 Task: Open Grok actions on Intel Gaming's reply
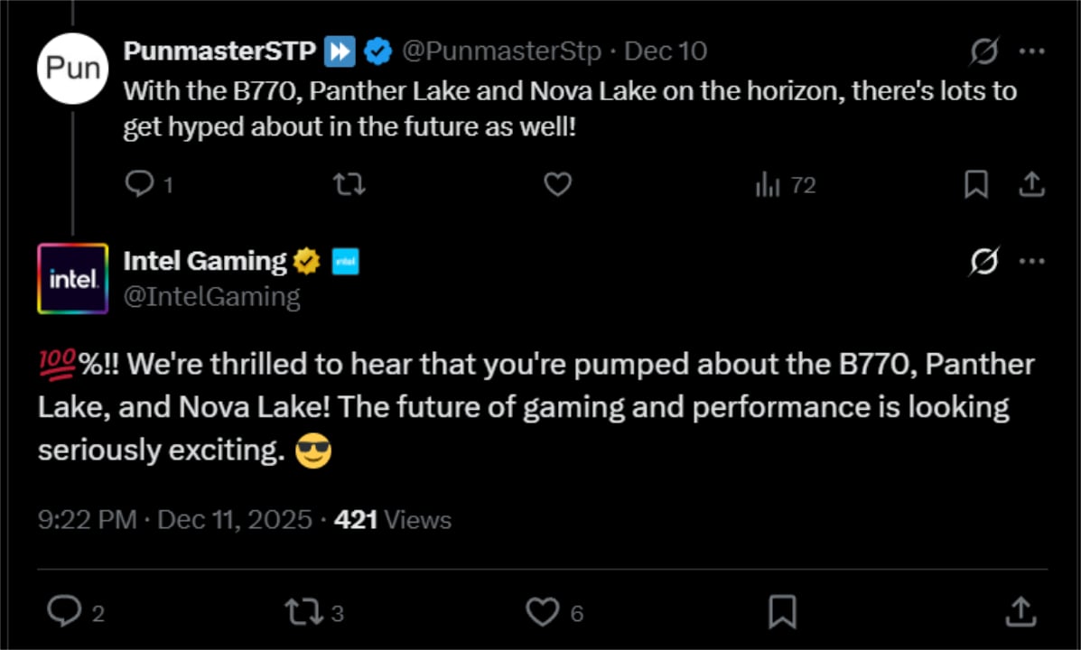tap(985, 261)
